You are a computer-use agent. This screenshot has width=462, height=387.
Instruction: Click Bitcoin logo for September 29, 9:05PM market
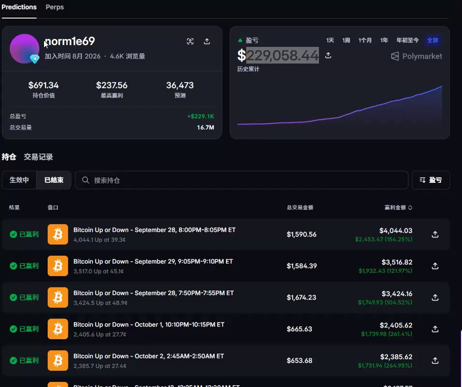58,266
